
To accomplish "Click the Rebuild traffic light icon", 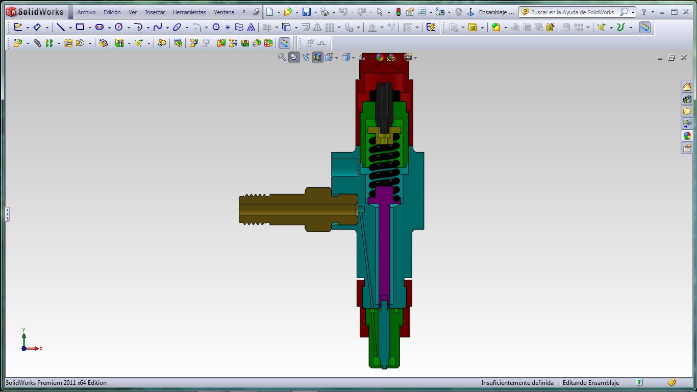I will click(398, 12).
